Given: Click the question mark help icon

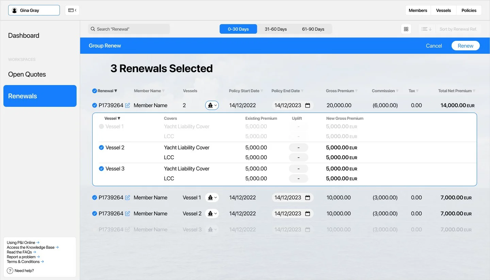Looking at the screenshot, I should (10, 271).
